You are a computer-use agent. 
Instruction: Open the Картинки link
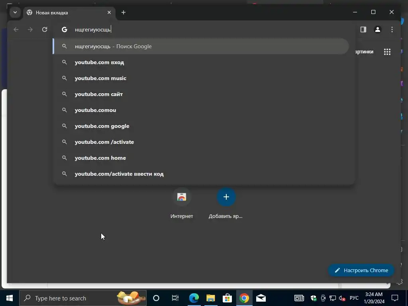point(364,51)
